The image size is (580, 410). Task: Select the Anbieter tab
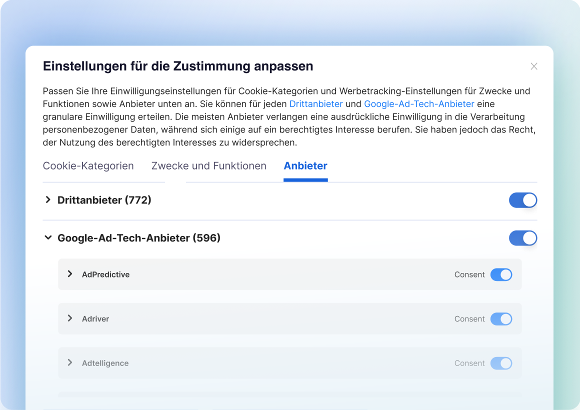click(x=305, y=166)
